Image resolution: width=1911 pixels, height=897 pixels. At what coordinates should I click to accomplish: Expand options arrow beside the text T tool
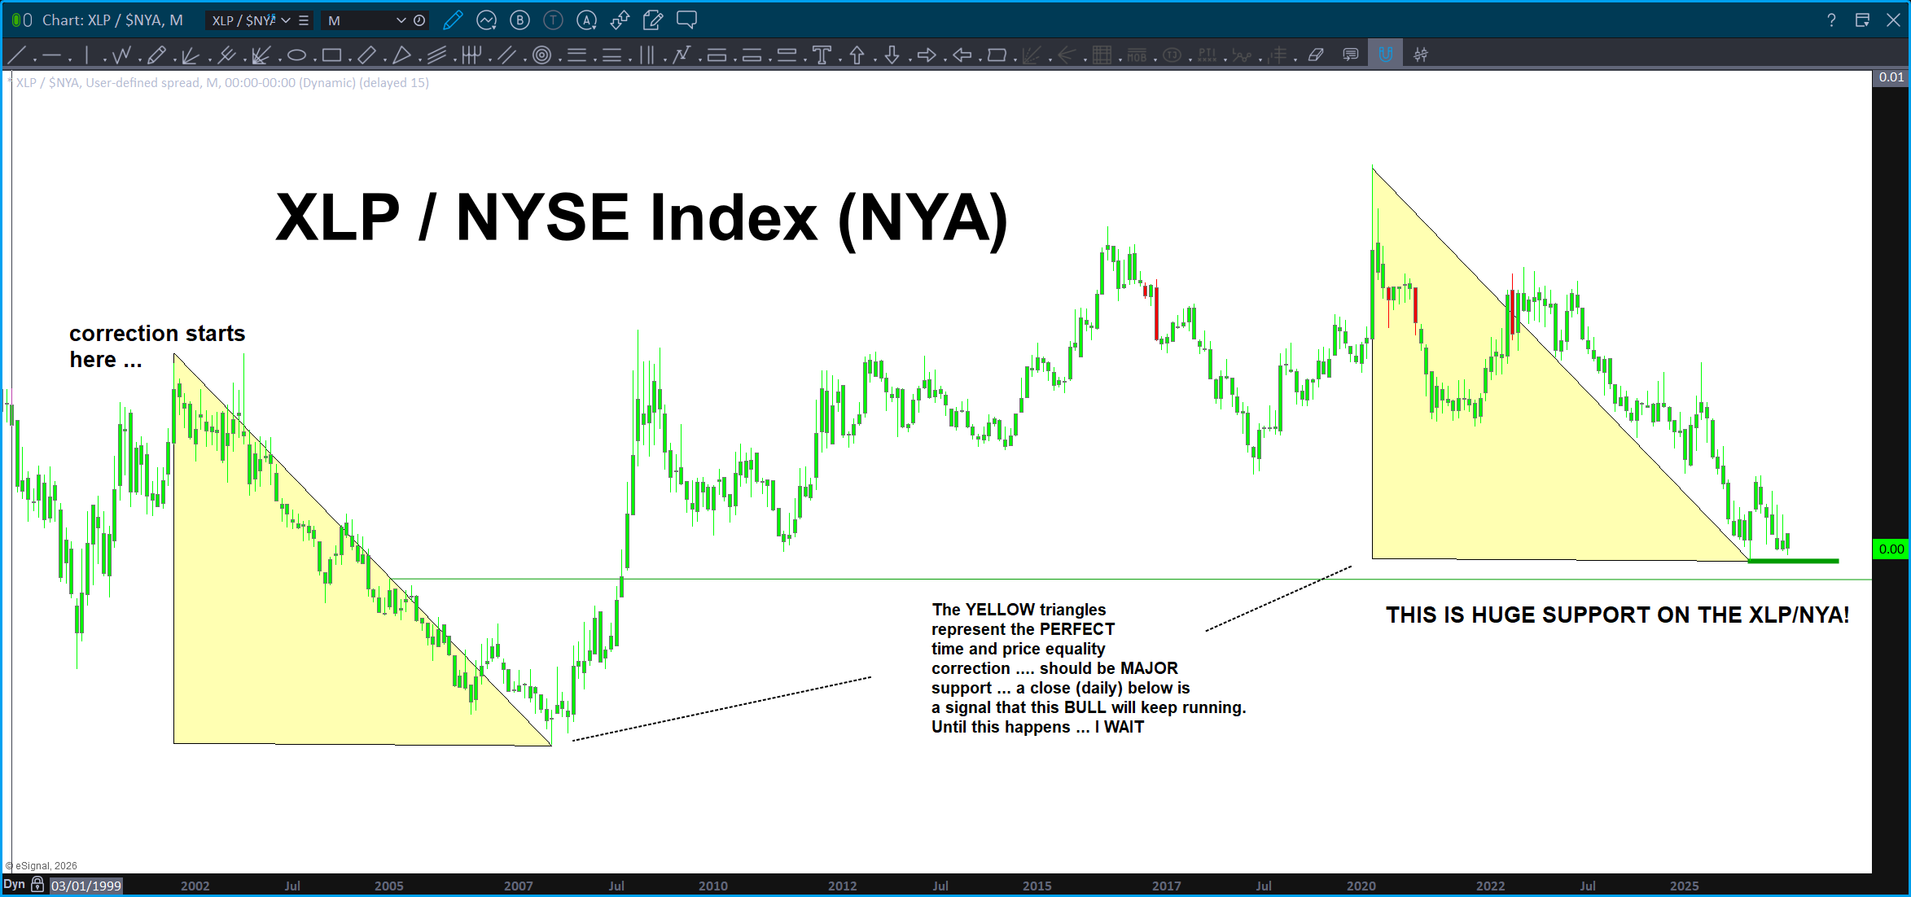click(x=839, y=59)
